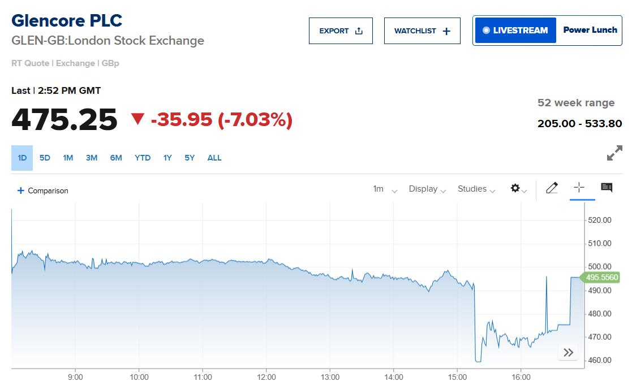Jump to latest with double-arrow button
The height and width of the screenshot is (381, 632).
[568, 353]
